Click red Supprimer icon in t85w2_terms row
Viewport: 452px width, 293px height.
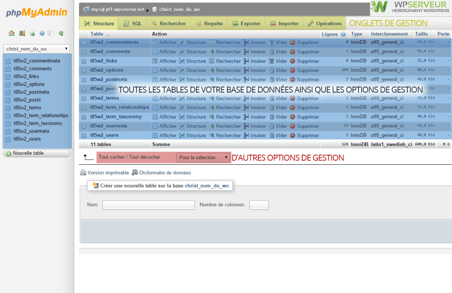293,98
